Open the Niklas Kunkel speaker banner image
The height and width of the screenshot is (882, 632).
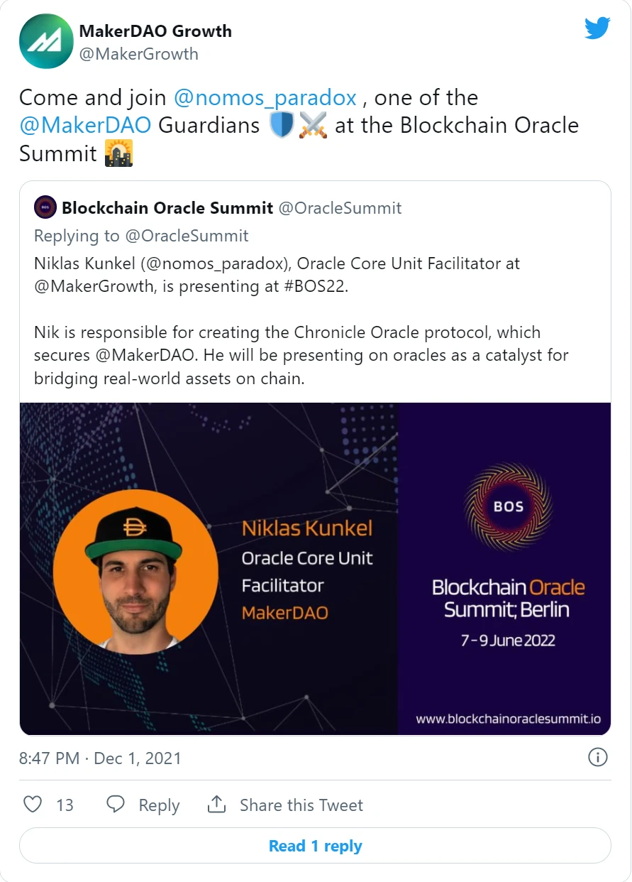tap(315, 569)
